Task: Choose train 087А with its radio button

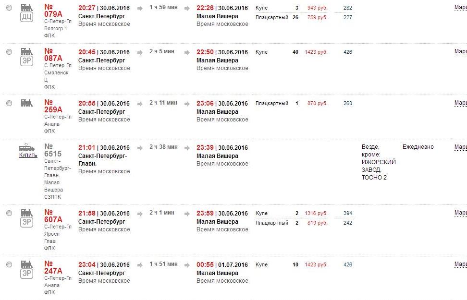Action: (x=9, y=52)
